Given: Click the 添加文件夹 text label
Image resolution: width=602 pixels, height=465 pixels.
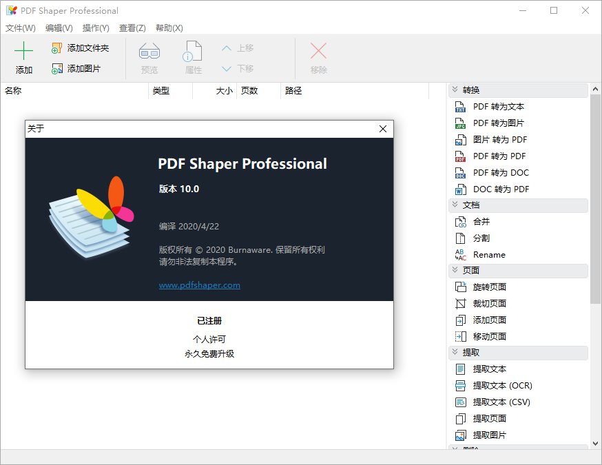Looking at the screenshot, I should (x=88, y=48).
